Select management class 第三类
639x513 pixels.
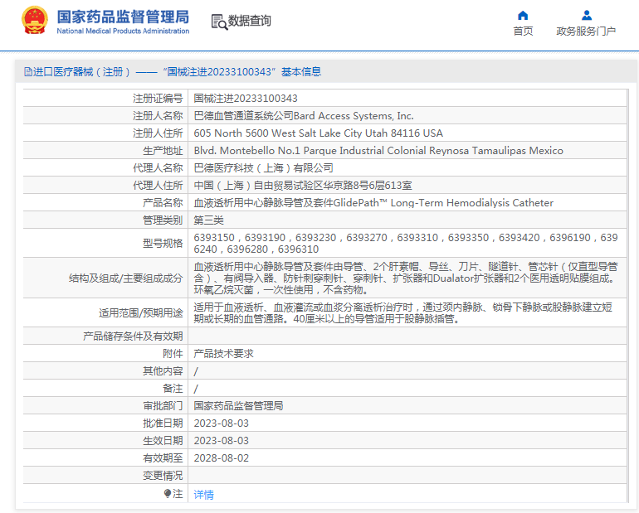pyautogui.click(x=208, y=220)
